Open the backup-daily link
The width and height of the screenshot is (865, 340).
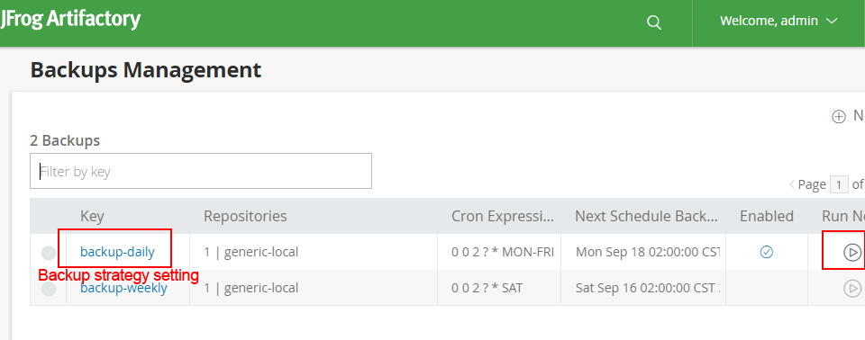117,252
